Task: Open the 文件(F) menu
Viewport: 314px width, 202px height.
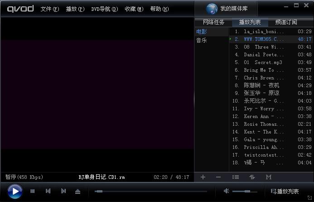Action: 50,9
